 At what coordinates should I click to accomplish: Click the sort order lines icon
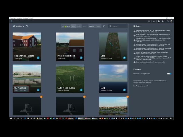click(x=104, y=26)
